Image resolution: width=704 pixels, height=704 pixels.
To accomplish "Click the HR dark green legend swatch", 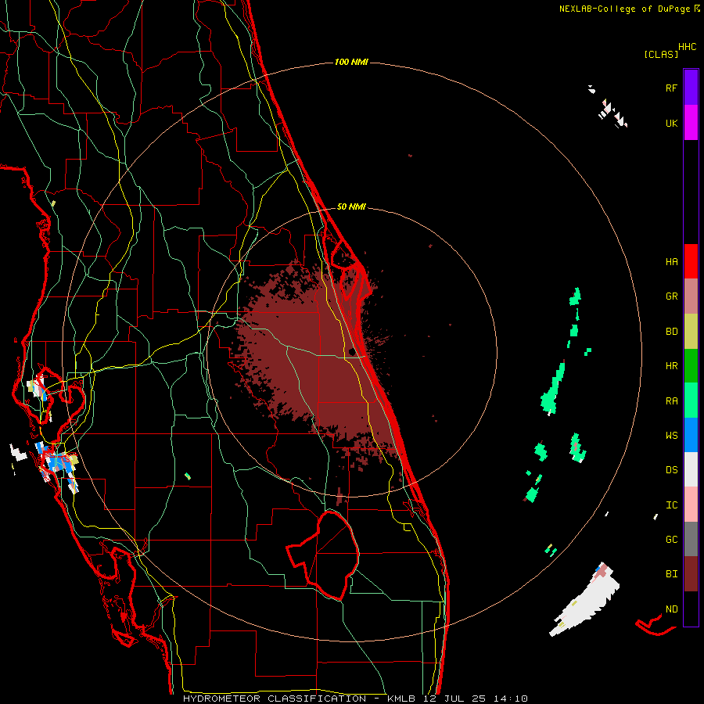I will (x=691, y=366).
